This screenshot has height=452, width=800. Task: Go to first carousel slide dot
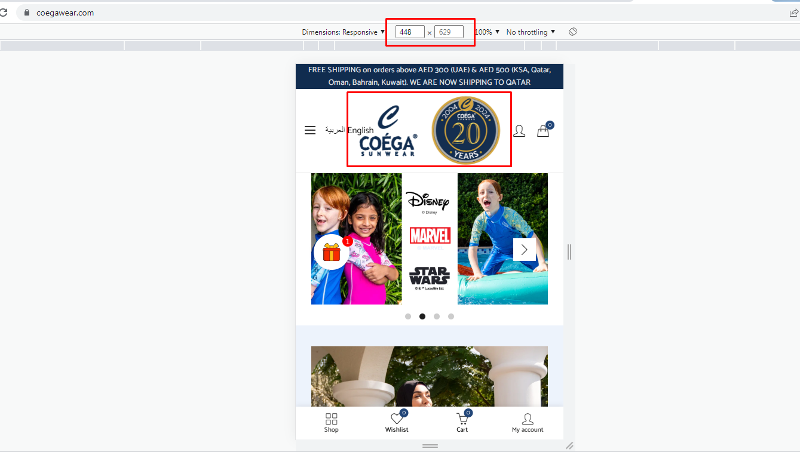coord(408,316)
